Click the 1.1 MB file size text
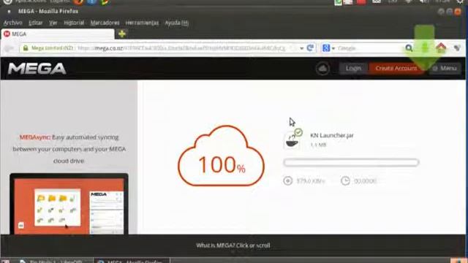468x263 pixels. pos(318,145)
